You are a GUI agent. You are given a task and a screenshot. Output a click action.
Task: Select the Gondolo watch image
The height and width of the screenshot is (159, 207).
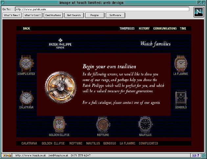(x=181, y=98)
